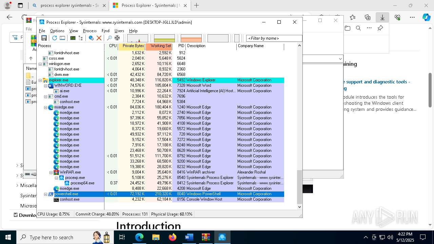Open the View menu
The image size is (434, 244).
pyautogui.click(x=74, y=31)
